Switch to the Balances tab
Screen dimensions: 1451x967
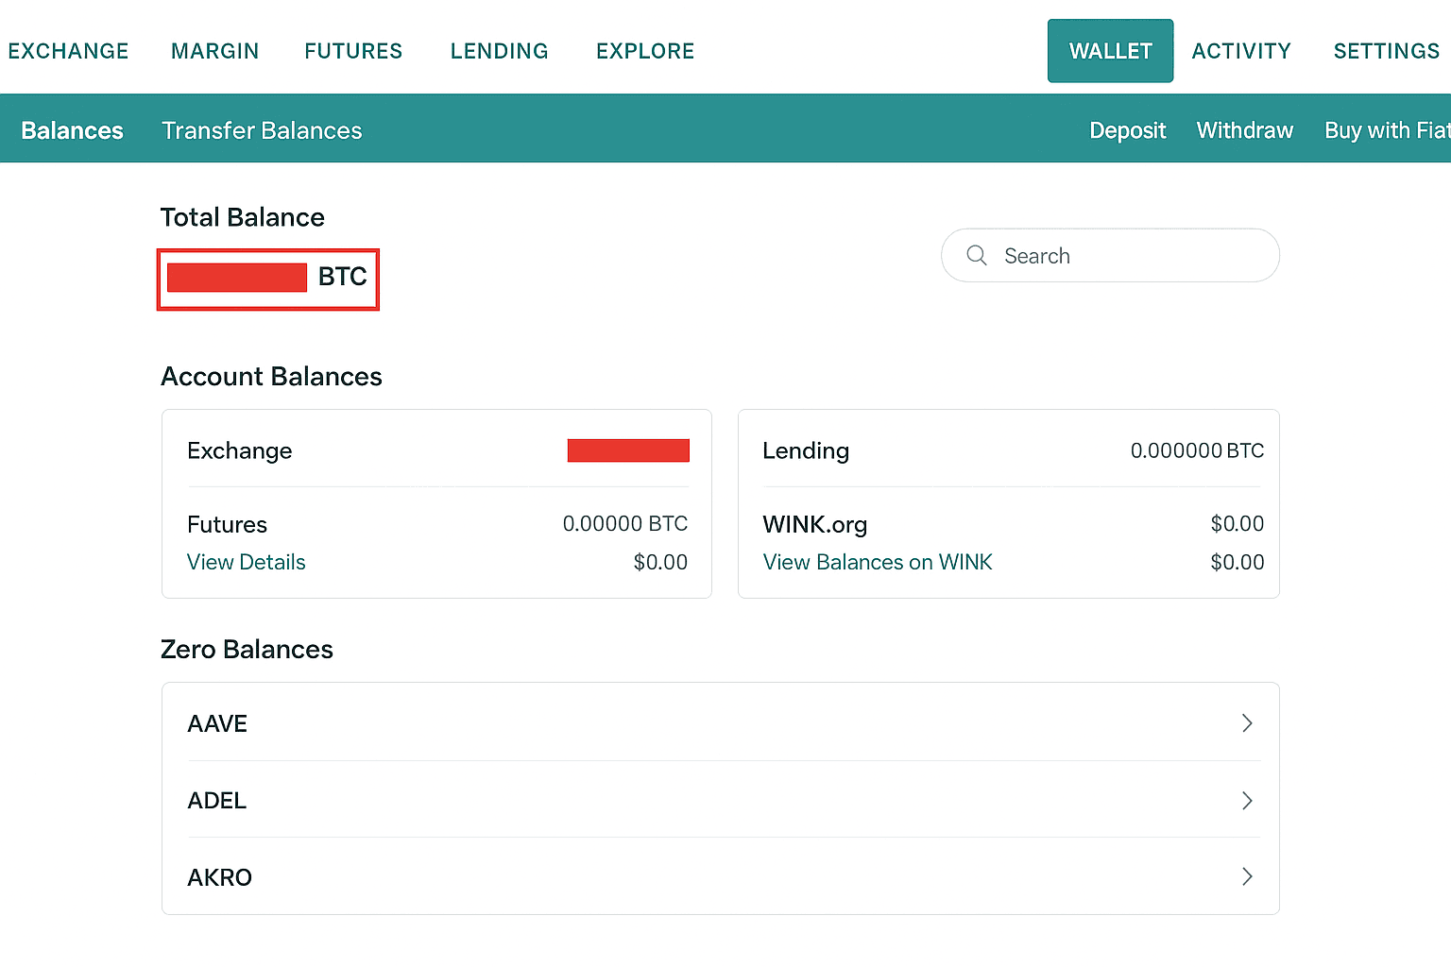pos(72,130)
